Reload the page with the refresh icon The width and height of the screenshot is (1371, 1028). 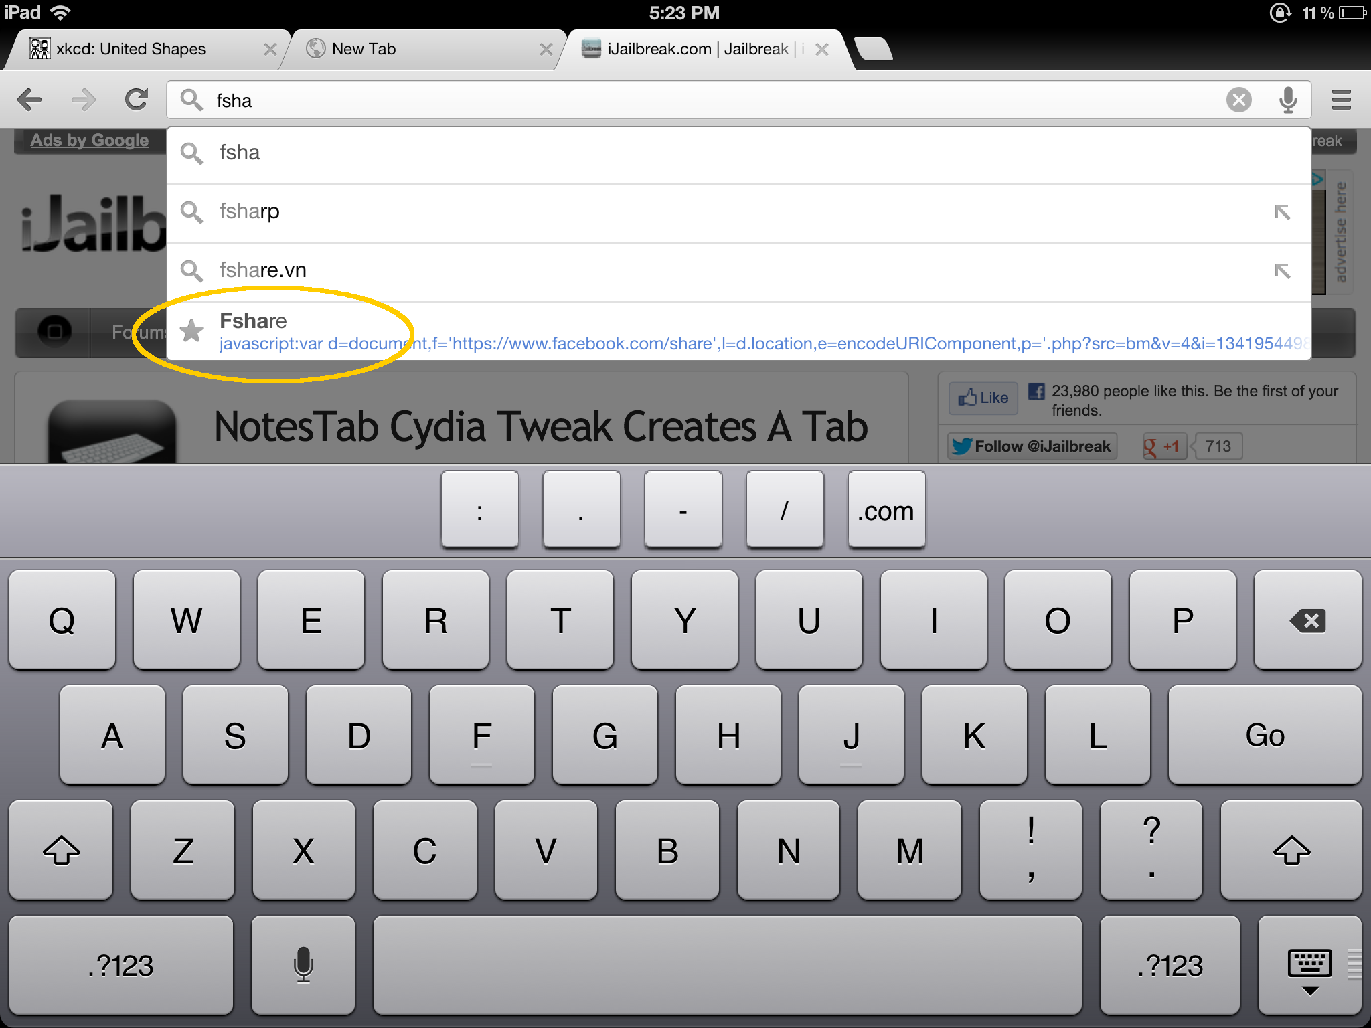pos(137,100)
